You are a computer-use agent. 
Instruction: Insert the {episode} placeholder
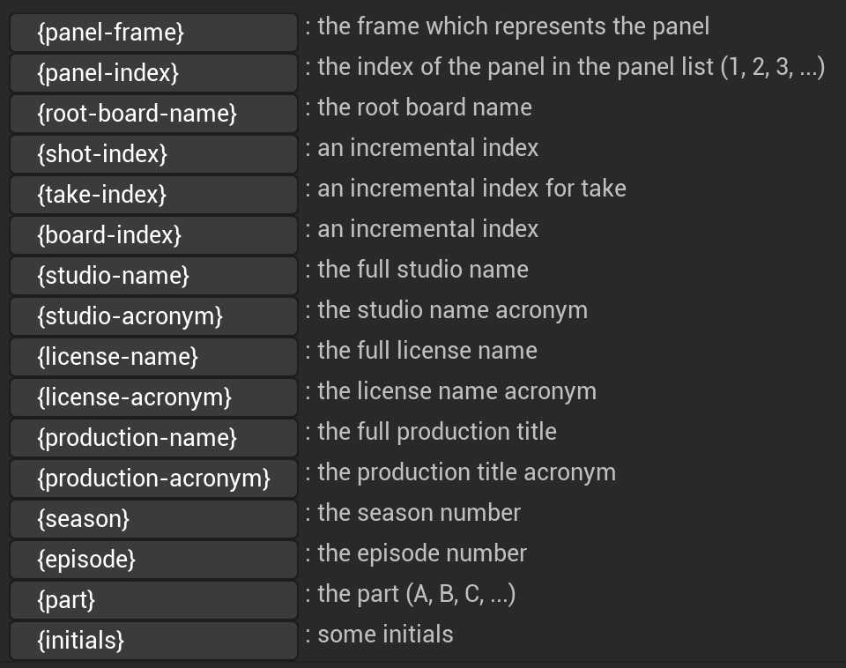point(153,560)
